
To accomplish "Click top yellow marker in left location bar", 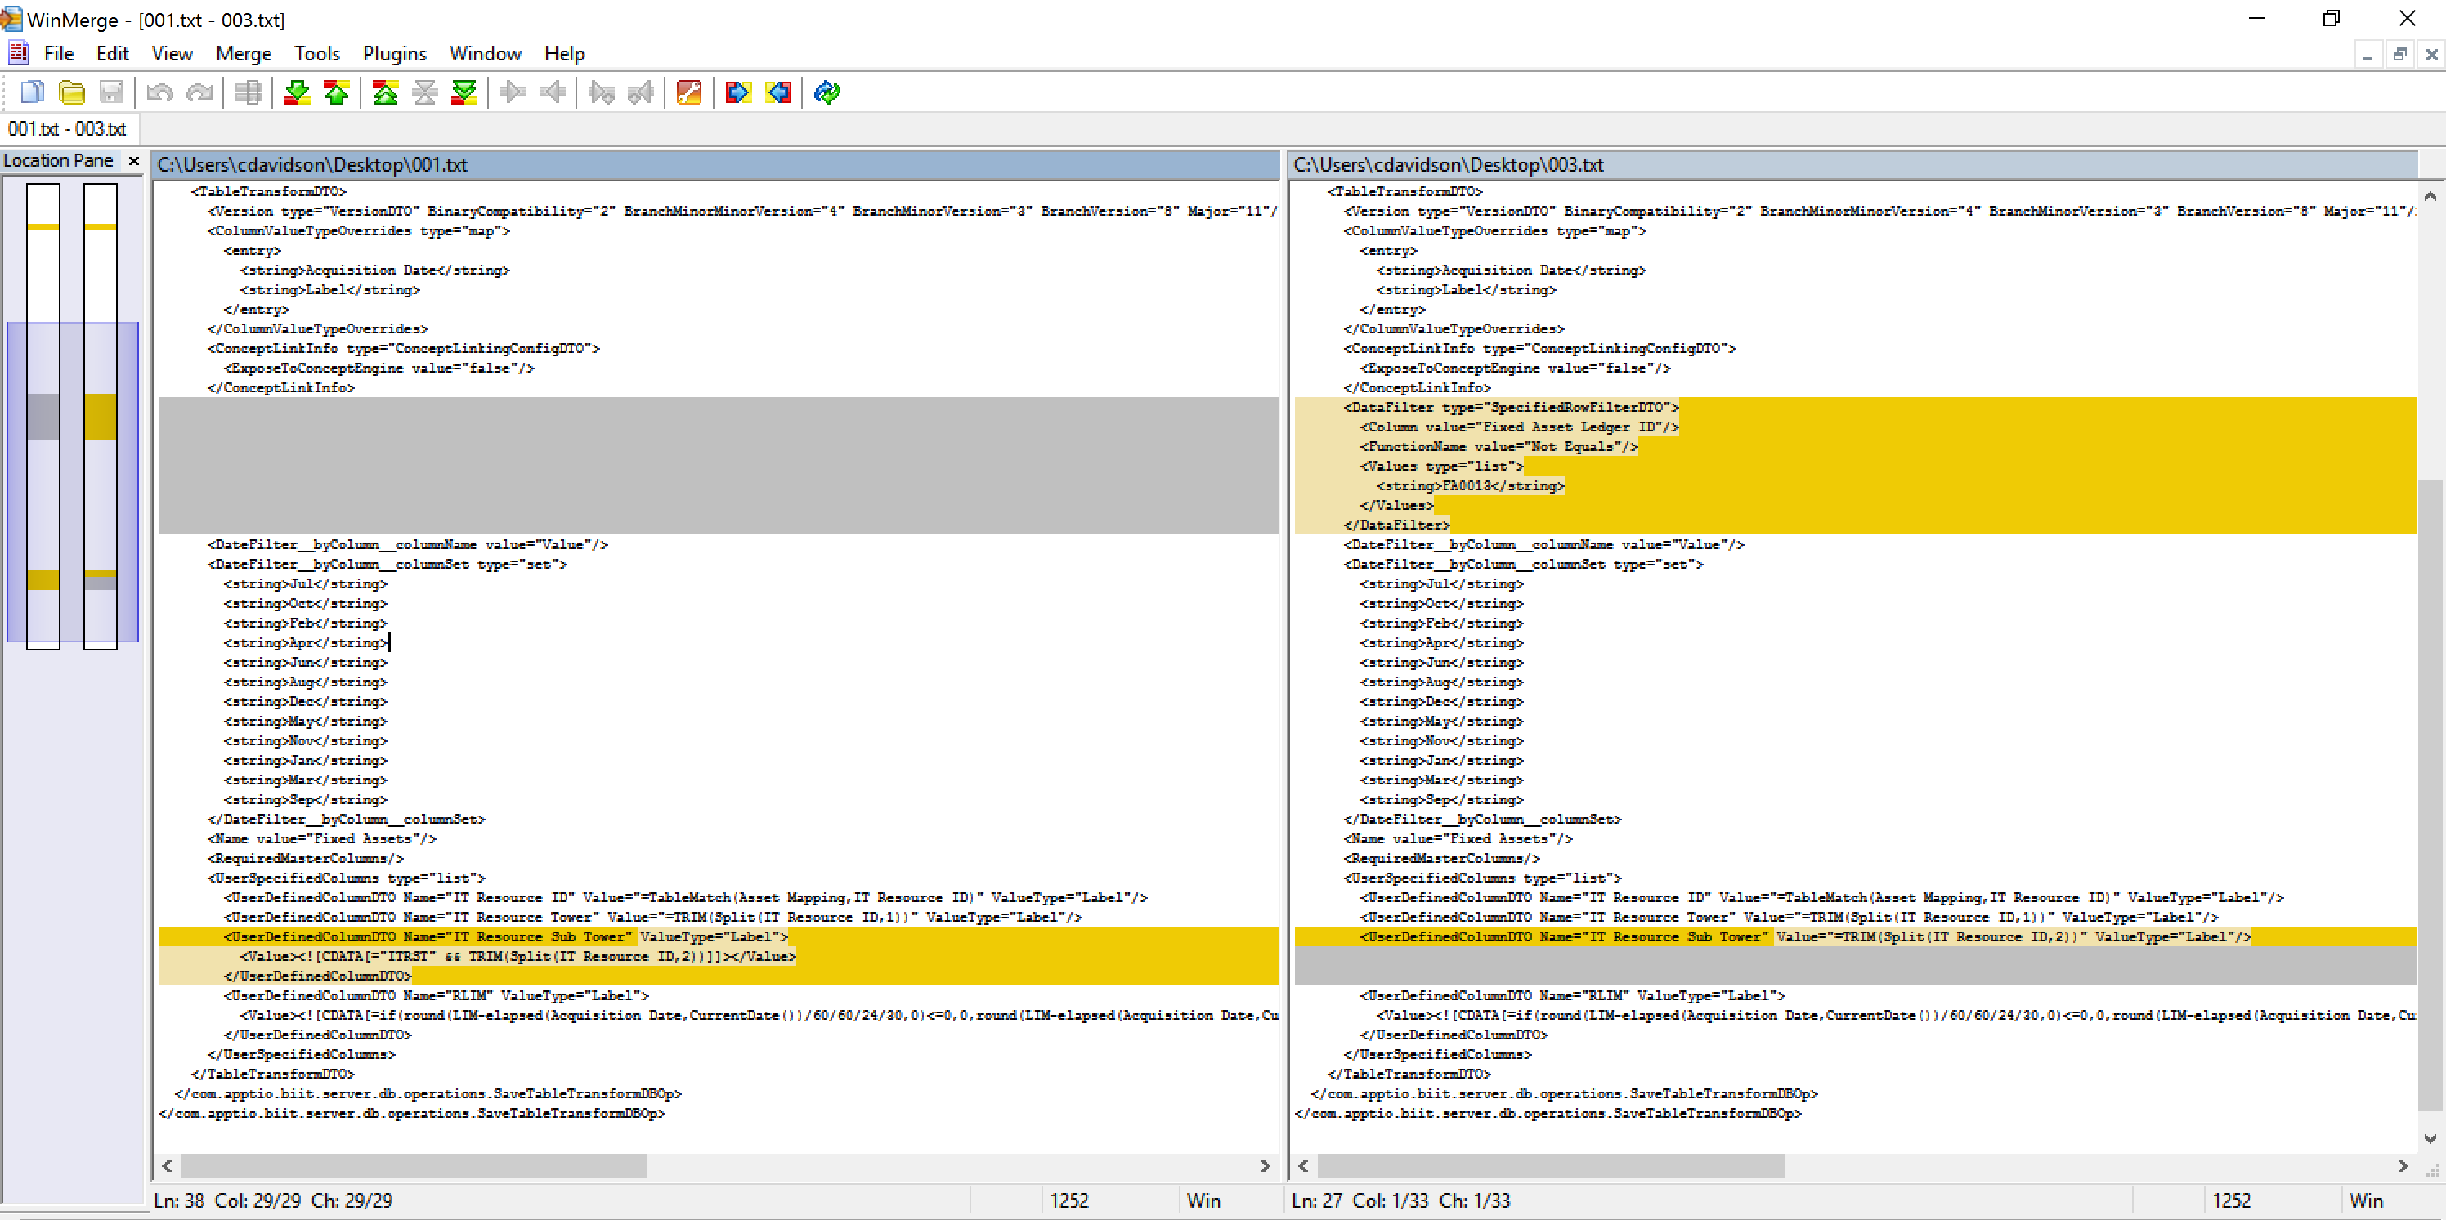I will [43, 227].
